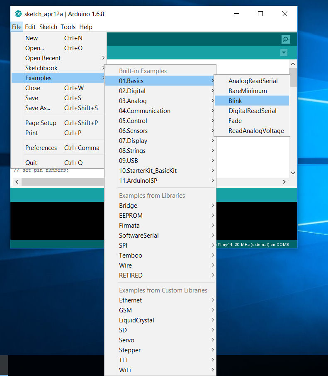Open the DigitalReadSerial example
This screenshot has width=328, height=376.
(x=252, y=111)
